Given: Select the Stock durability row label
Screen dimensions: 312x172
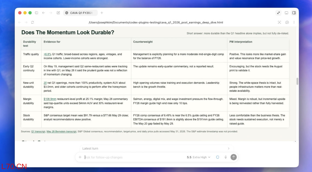Looking at the screenshot, I should pyautogui.click(x=28, y=117).
